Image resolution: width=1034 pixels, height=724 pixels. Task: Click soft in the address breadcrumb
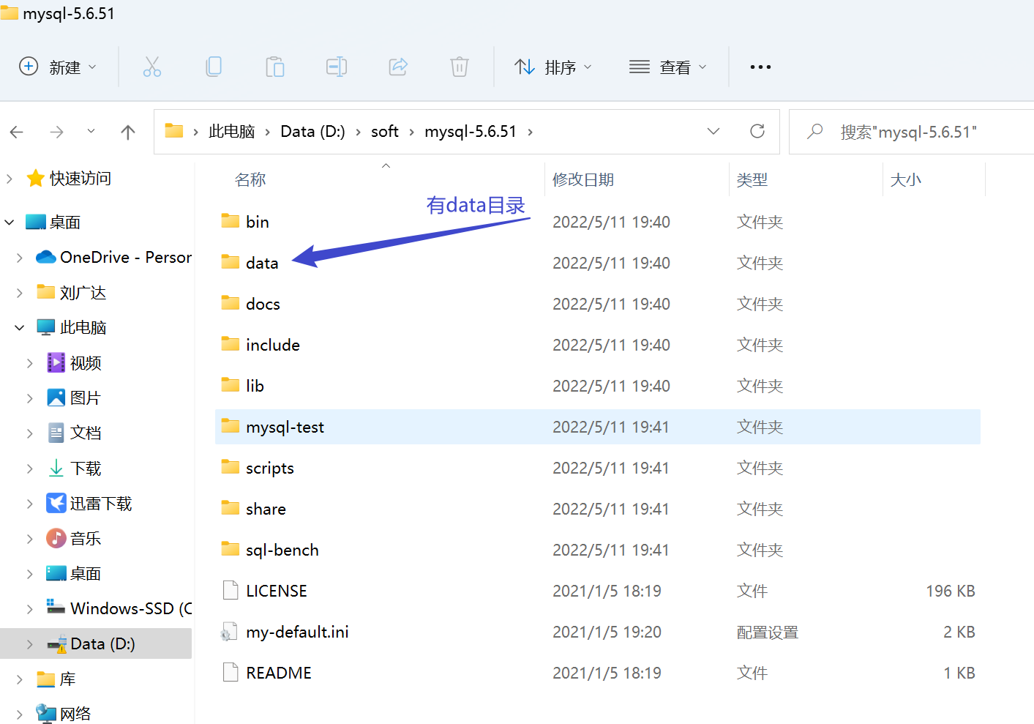(x=385, y=132)
